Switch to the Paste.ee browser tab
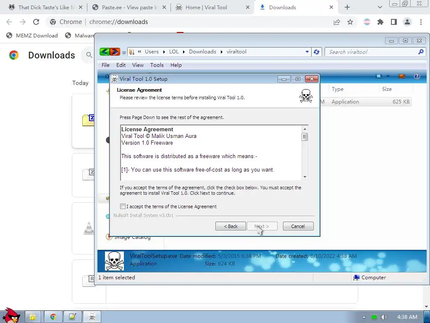The height and width of the screenshot is (323, 430). 129,8
